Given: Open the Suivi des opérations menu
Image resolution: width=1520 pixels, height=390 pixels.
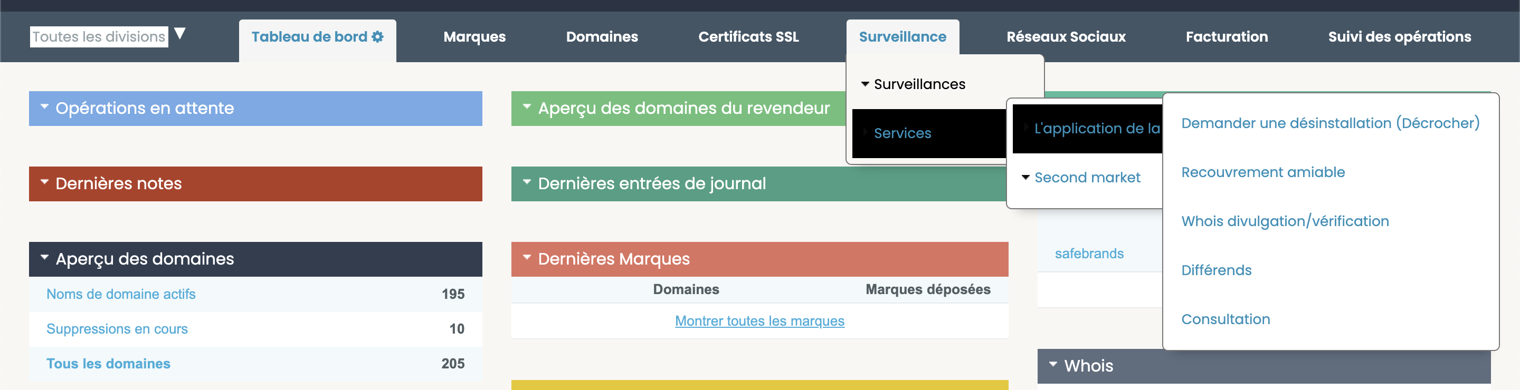Looking at the screenshot, I should point(1399,36).
